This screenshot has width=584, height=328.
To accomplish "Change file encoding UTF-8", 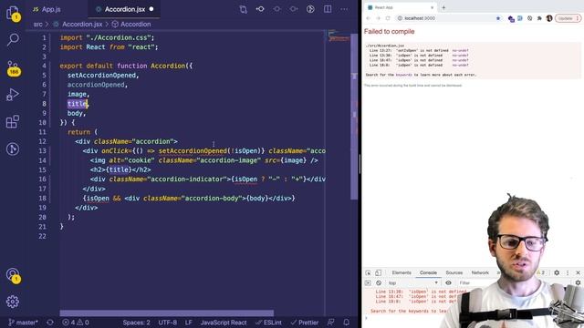I will [168, 323].
